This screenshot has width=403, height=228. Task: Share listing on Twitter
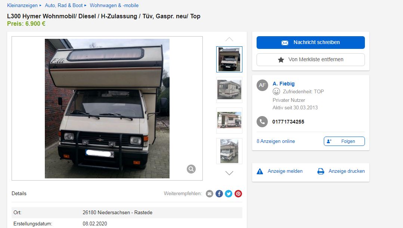(x=229, y=194)
